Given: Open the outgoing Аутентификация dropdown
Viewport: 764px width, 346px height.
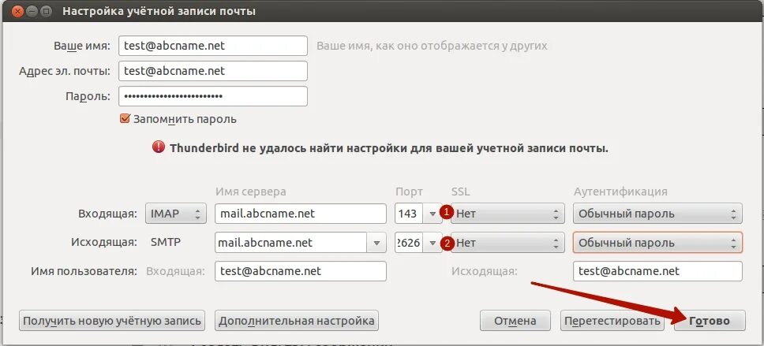Looking at the screenshot, I should coord(657,242).
